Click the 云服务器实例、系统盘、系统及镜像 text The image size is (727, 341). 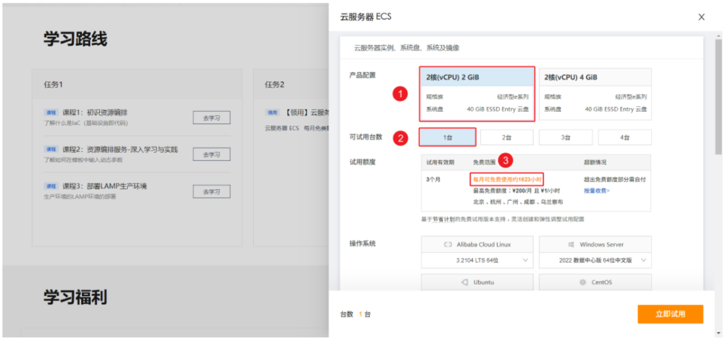407,48
